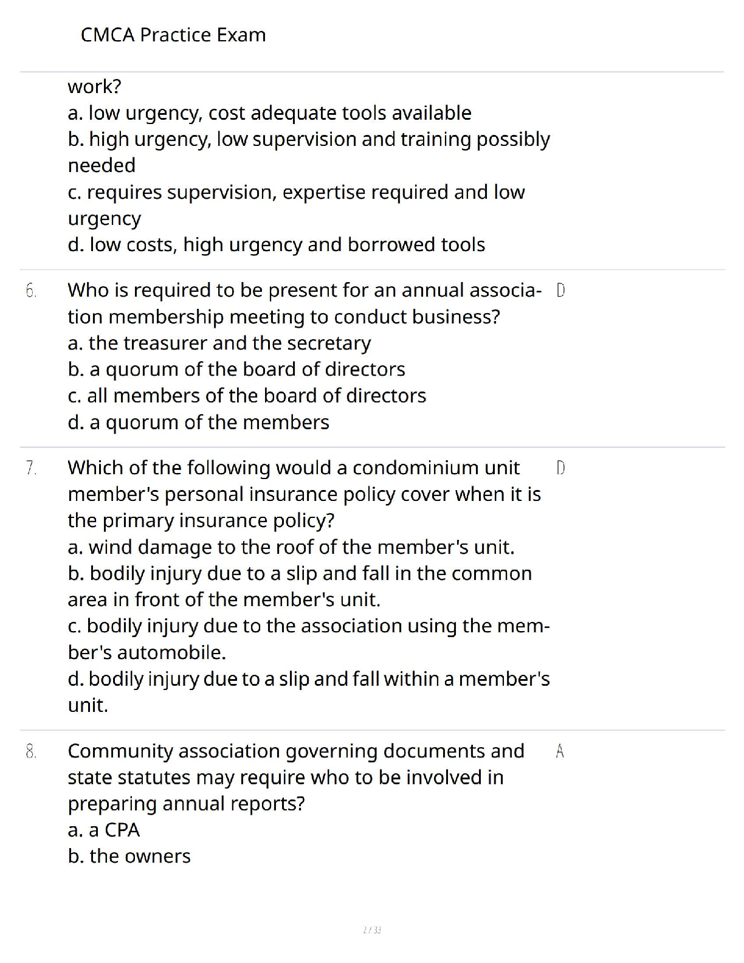
Task: Select option 'a. low urgency, cost adequate tools available'
Action: pyautogui.click(x=269, y=113)
